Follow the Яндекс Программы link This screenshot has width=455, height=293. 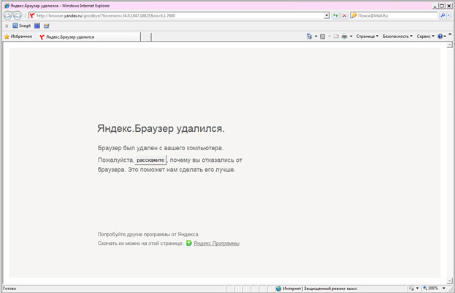click(x=215, y=243)
